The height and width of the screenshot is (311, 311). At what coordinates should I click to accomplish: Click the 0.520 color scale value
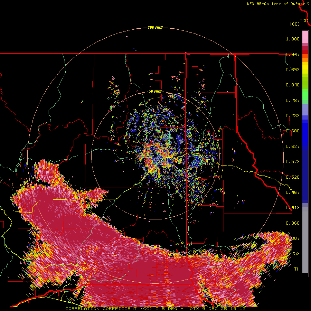coord(293,177)
